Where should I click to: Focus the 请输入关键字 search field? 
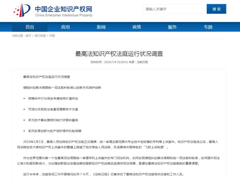pyautogui.click(x=174, y=9)
